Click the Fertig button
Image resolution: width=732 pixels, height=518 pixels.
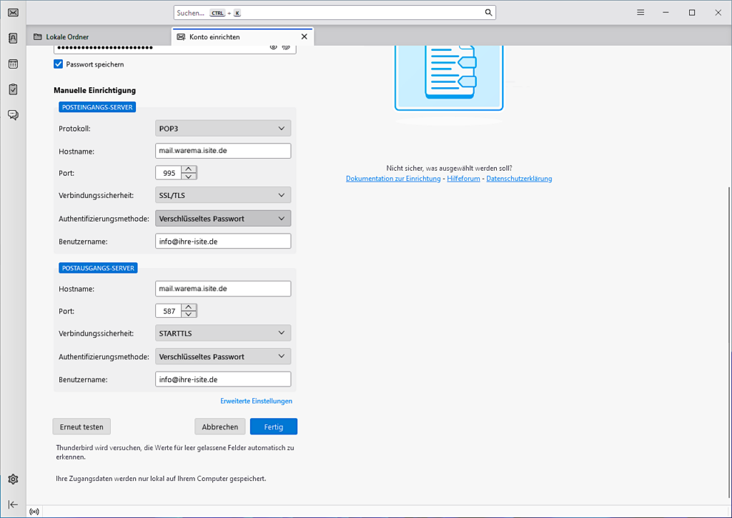(273, 427)
